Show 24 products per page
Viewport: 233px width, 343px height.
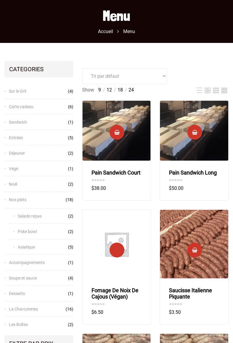pos(131,90)
